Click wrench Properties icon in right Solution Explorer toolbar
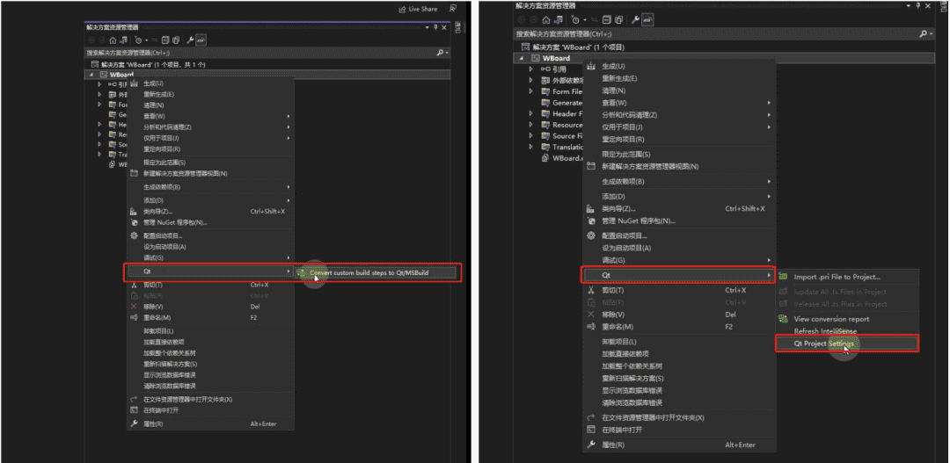 (635, 20)
